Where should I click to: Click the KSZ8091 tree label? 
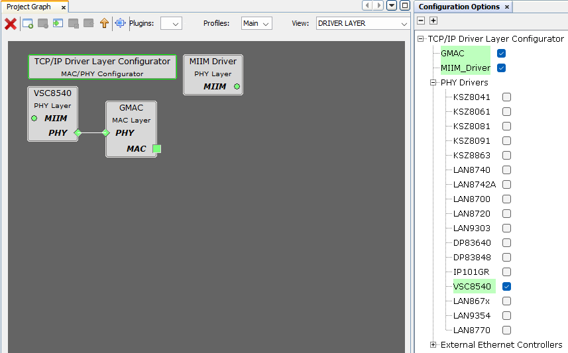click(472, 141)
